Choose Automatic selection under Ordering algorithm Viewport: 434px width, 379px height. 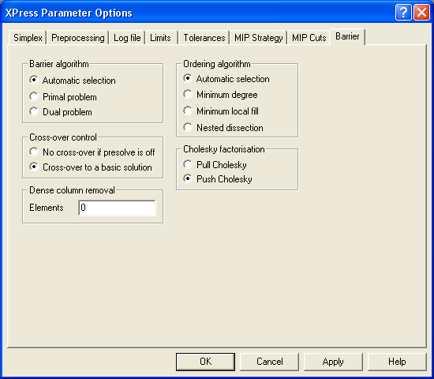pyautogui.click(x=226, y=79)
